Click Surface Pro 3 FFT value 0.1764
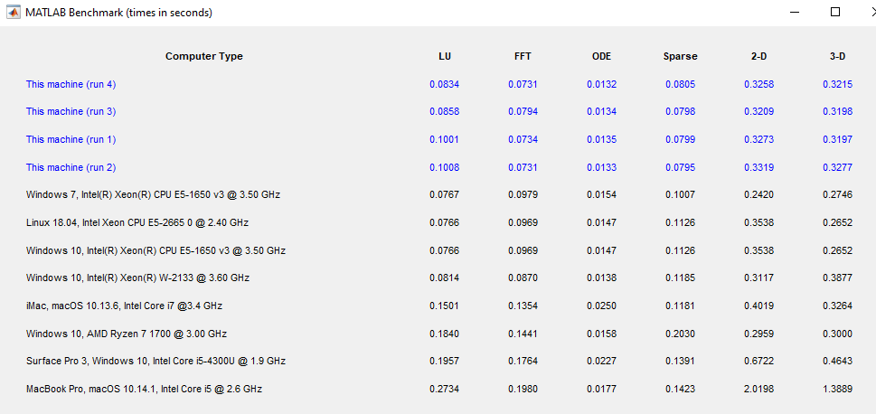This screenshot has width=876, height=414. [x=523, y=362]
